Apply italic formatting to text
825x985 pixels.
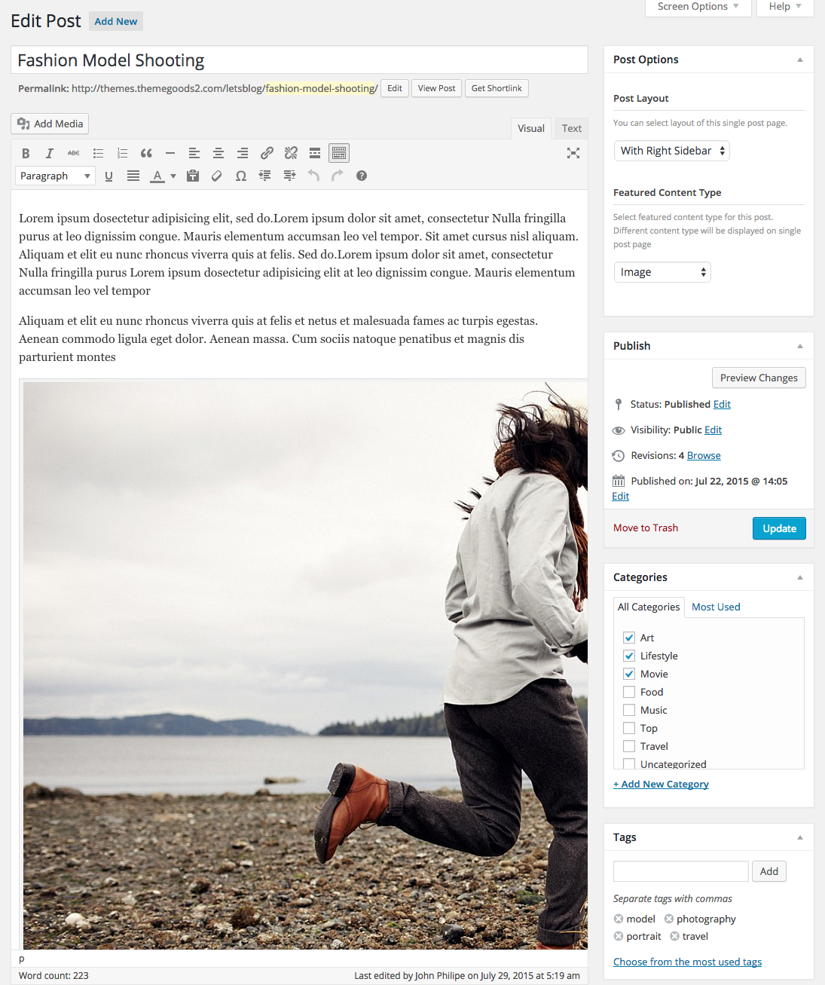click(x=50, y=153)
